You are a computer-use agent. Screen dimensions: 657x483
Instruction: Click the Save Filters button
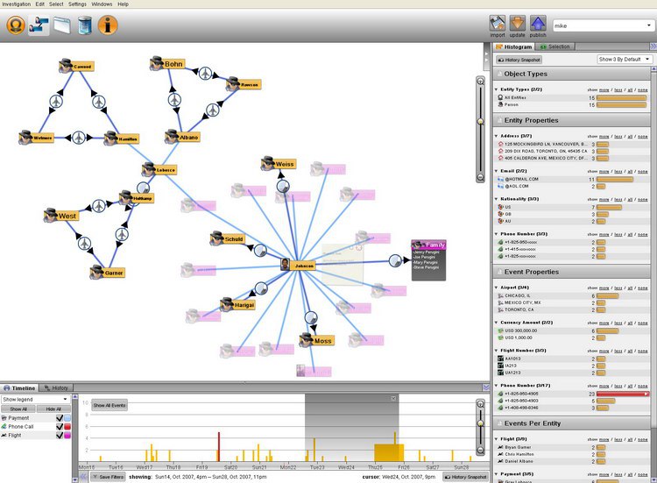(x=108, y=476)
